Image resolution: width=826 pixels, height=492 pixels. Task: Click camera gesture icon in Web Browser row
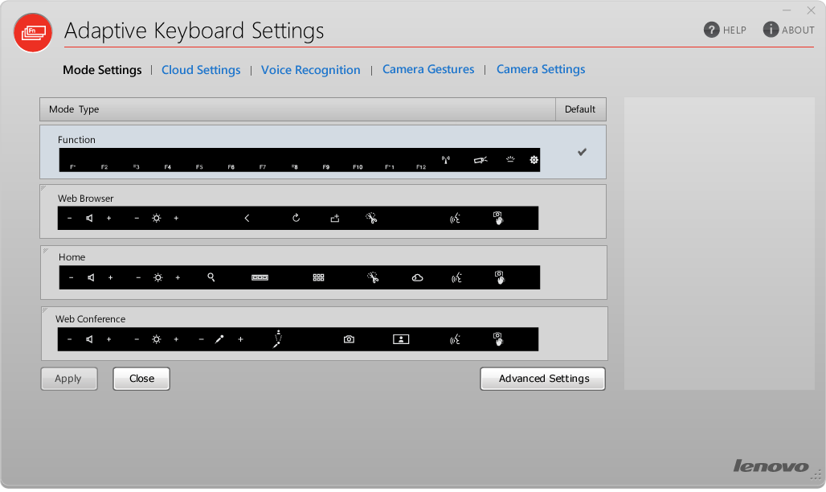498,218
